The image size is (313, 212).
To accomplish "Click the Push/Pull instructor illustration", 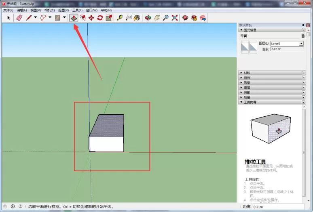I will coord(271,129).
